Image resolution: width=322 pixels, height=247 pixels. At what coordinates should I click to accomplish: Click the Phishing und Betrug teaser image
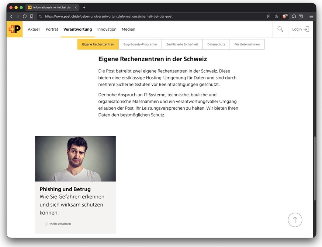click(75, 159)
